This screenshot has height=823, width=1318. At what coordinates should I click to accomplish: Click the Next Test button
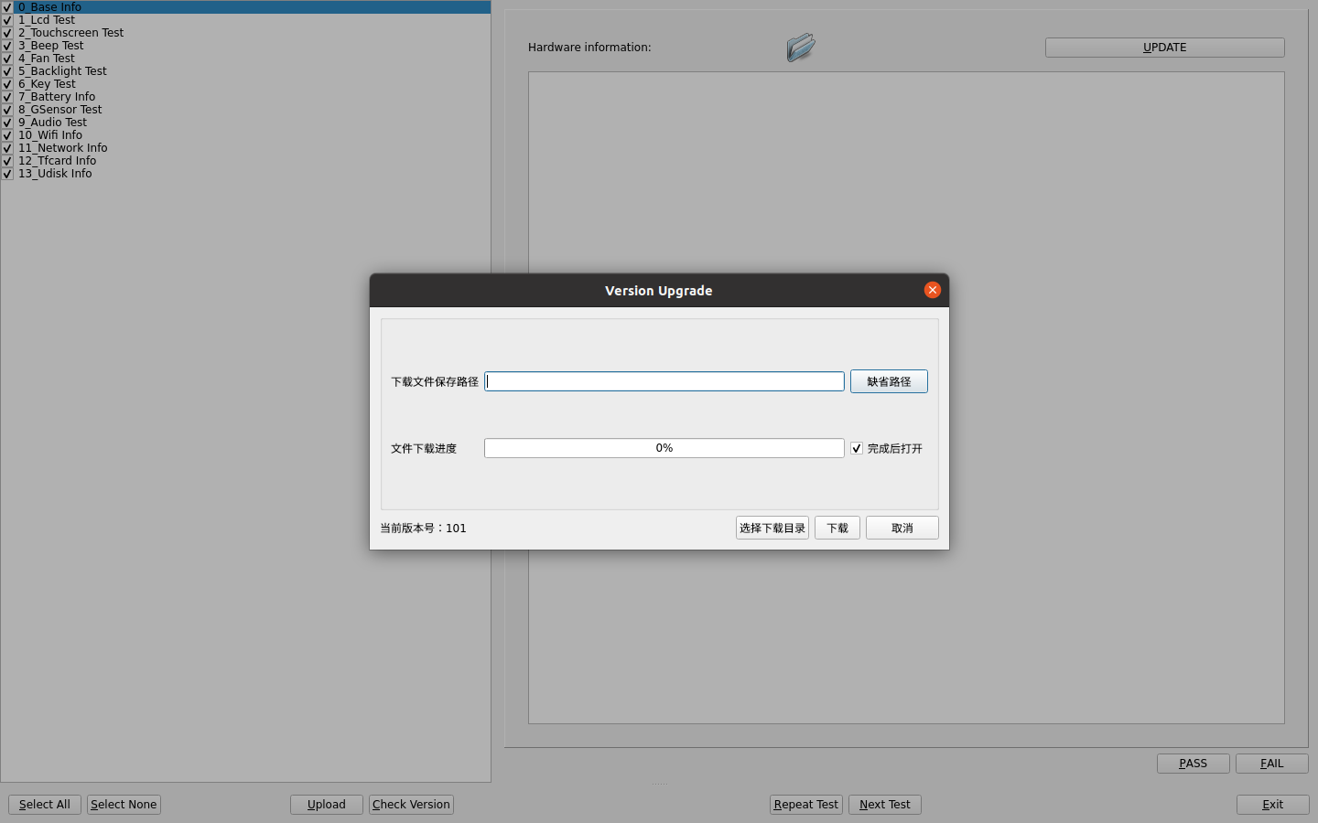pos(885,805)
